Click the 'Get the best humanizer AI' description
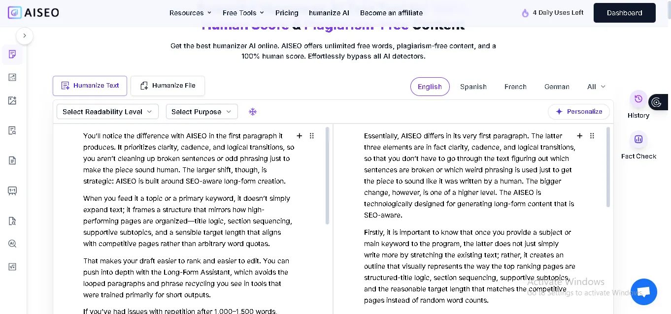This screenshot has height=314, width=671. 333,51
